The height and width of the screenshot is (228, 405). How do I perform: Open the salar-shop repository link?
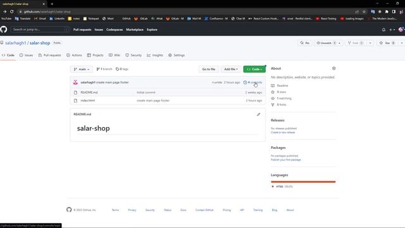(40, 43)
